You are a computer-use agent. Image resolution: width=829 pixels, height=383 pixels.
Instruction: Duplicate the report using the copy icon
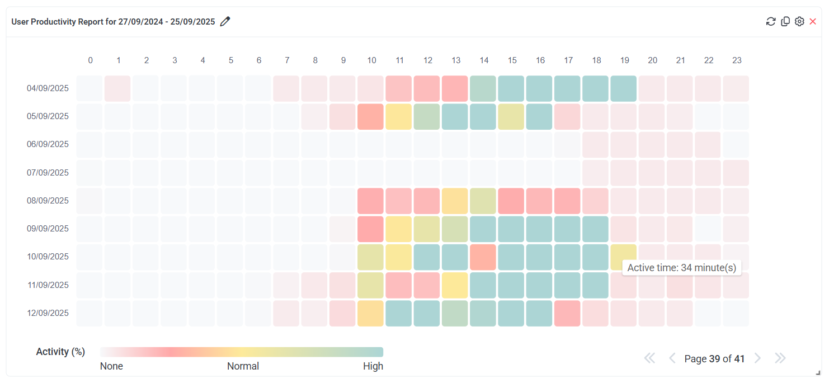click(785, 22)
